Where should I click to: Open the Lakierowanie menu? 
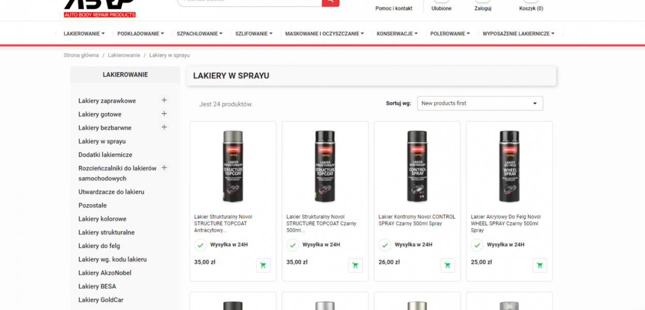point(84,34)
